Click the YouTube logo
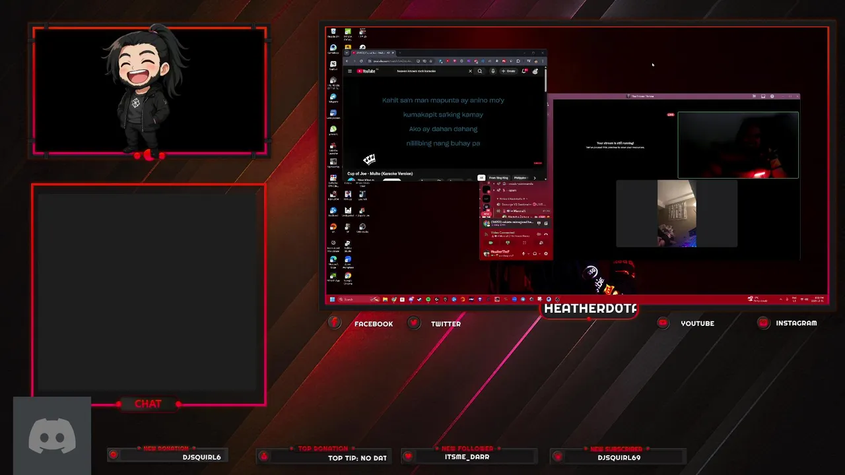Screen dimensions: 845x475 click(x=366, y=71)
